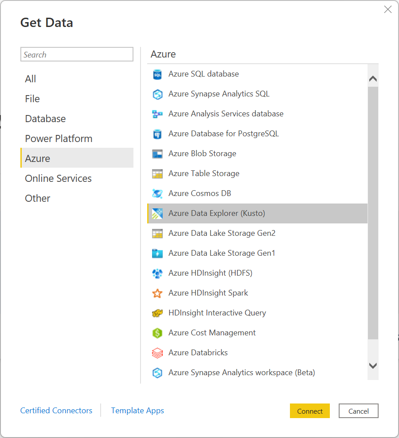Screen dimensions: 399x438
Task: Open the Certified Connectors link
Action: click(x=56, y=410)
